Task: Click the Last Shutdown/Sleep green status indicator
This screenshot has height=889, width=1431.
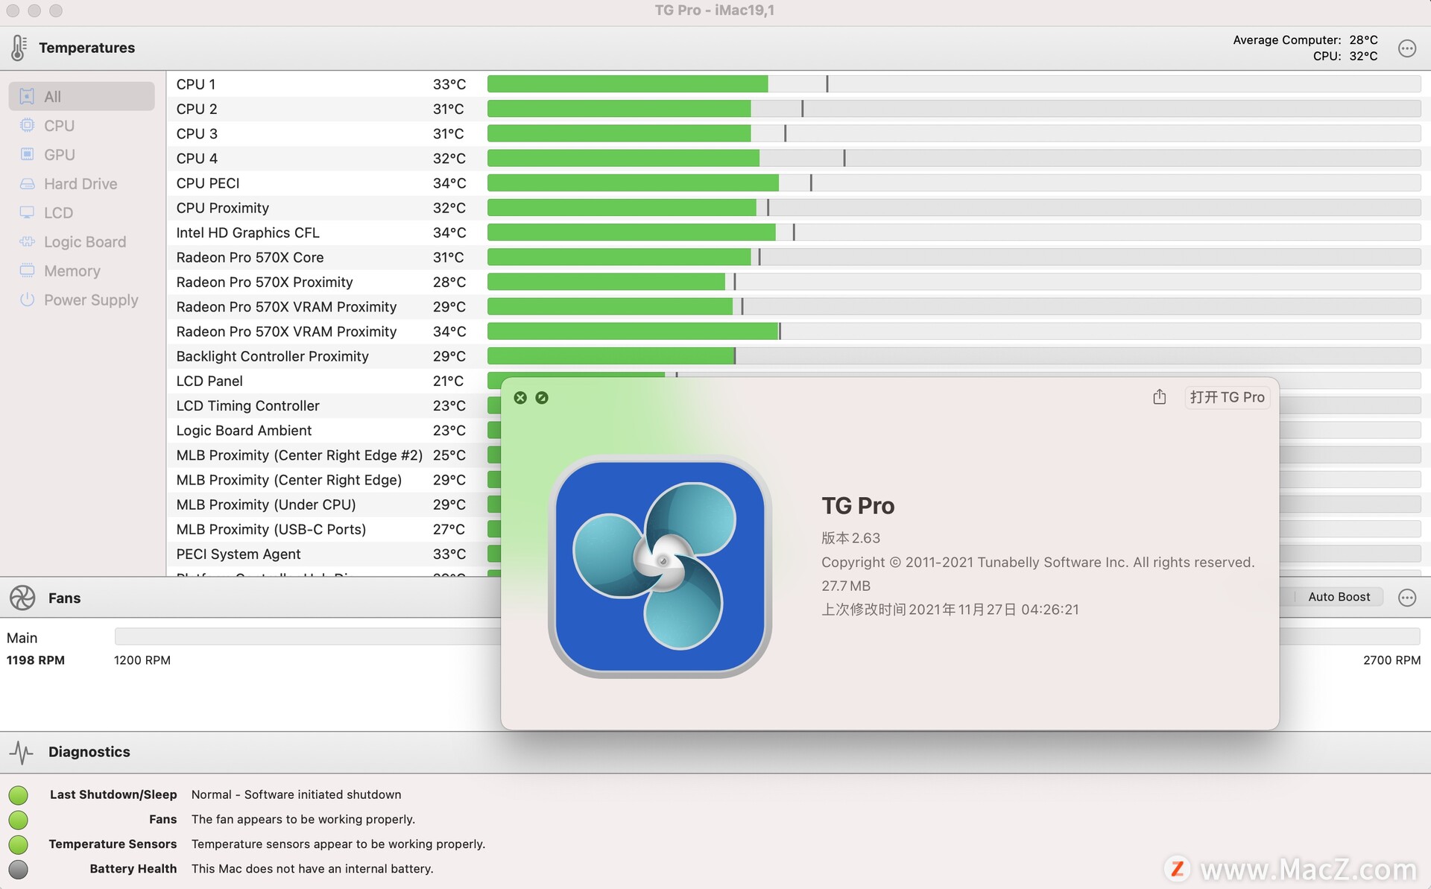Action: [18, 795]
